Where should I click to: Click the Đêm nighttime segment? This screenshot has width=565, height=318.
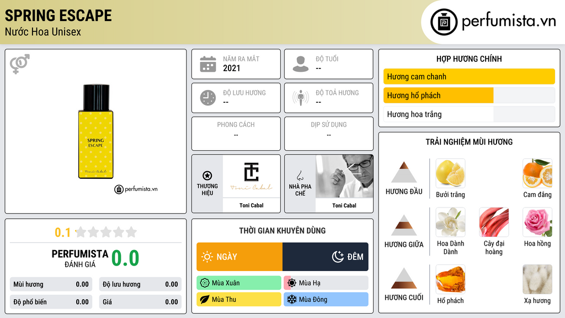(326, 257)
